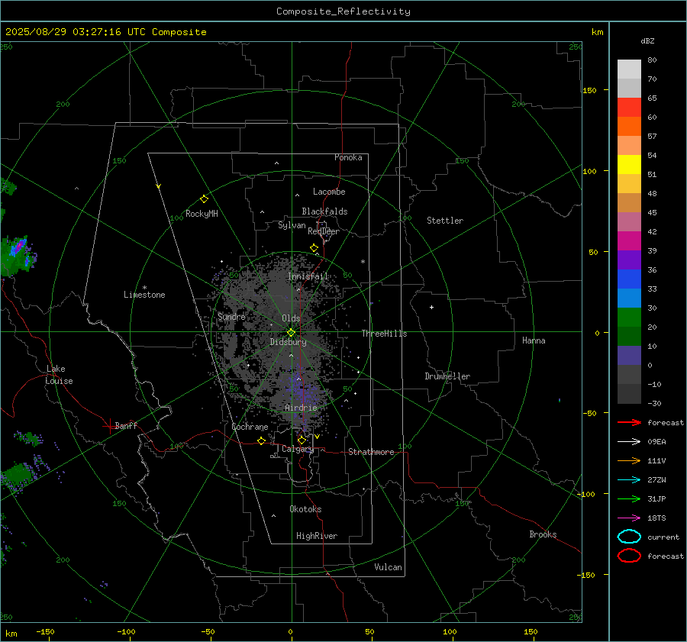687x642 pixels.
Task: Click the ThreeHills label
Action: (384, 334)
